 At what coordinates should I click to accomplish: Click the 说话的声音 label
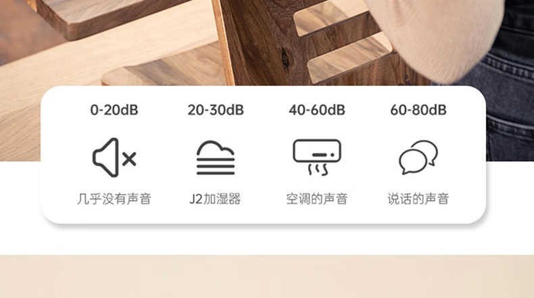[418, 199]
